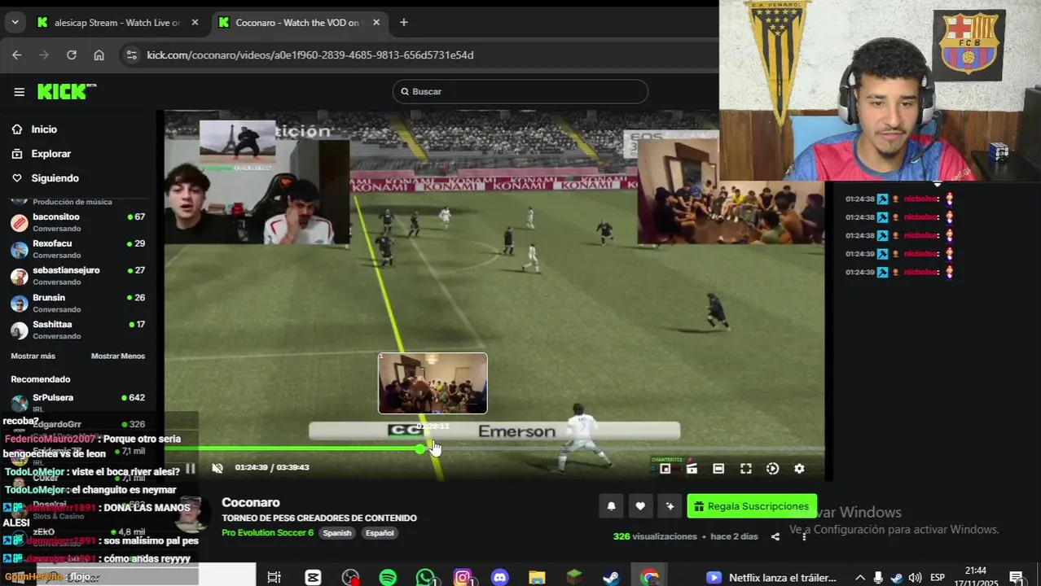
Task: Share the video via share icon
Action: pos(775,537)
